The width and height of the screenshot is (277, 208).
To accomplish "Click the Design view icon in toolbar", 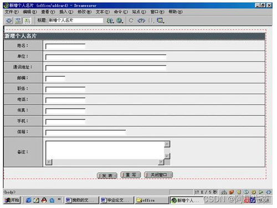I will click(x=27, y=21).
